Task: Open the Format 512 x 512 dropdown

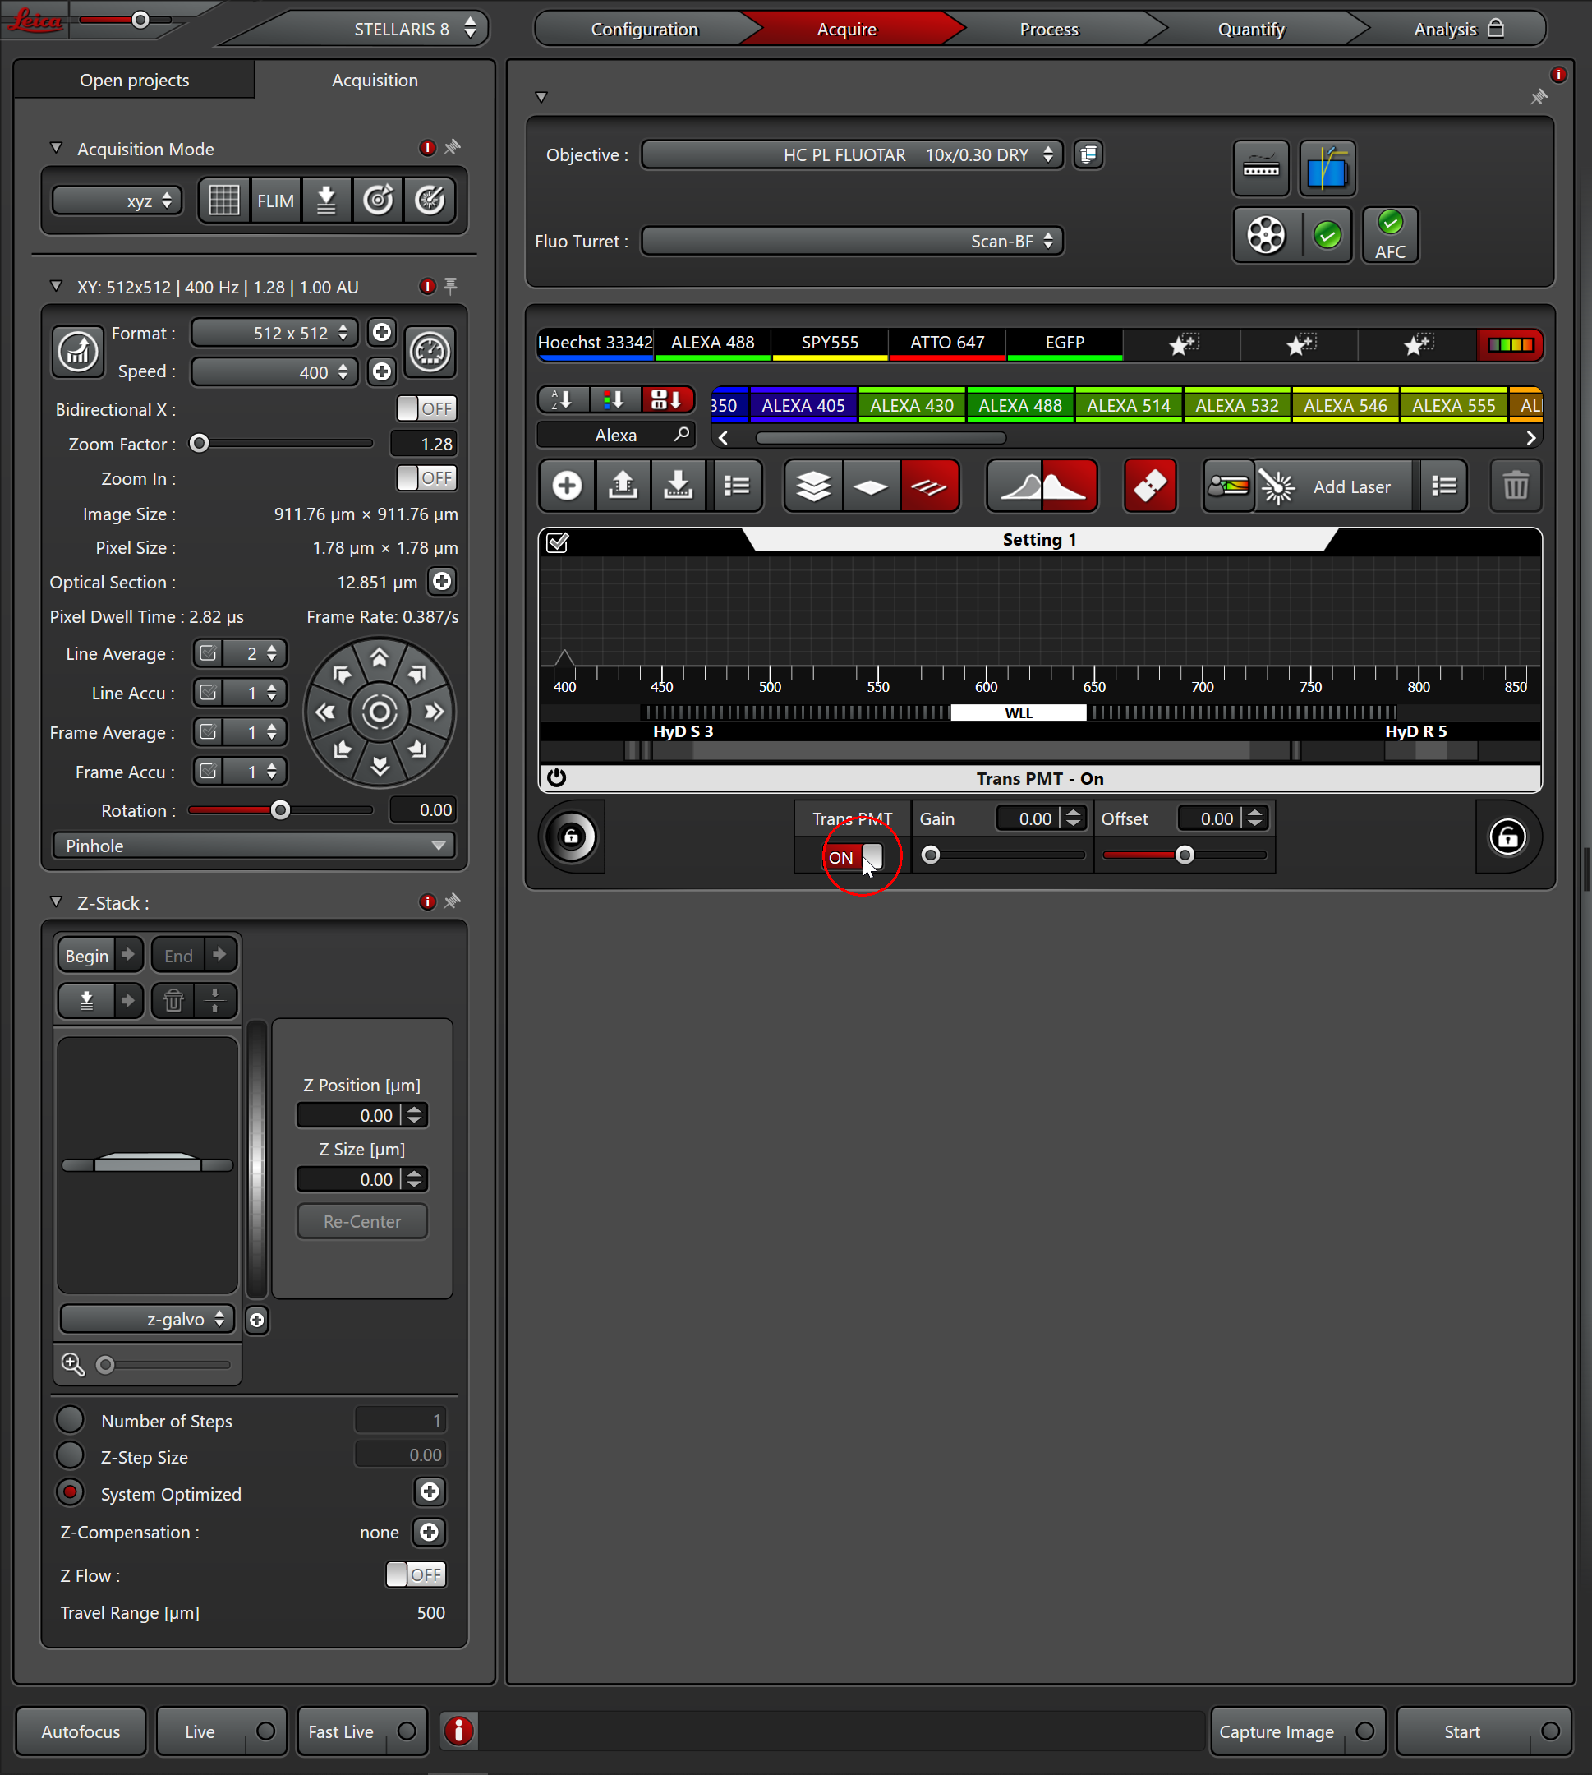Action: click(274, 333)
